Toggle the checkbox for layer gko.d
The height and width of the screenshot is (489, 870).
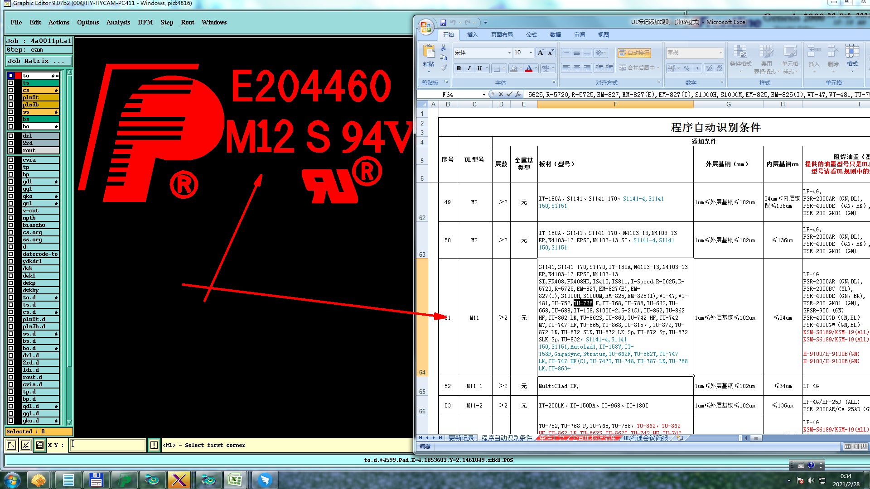pyautogui.click(x=11, y=421)
